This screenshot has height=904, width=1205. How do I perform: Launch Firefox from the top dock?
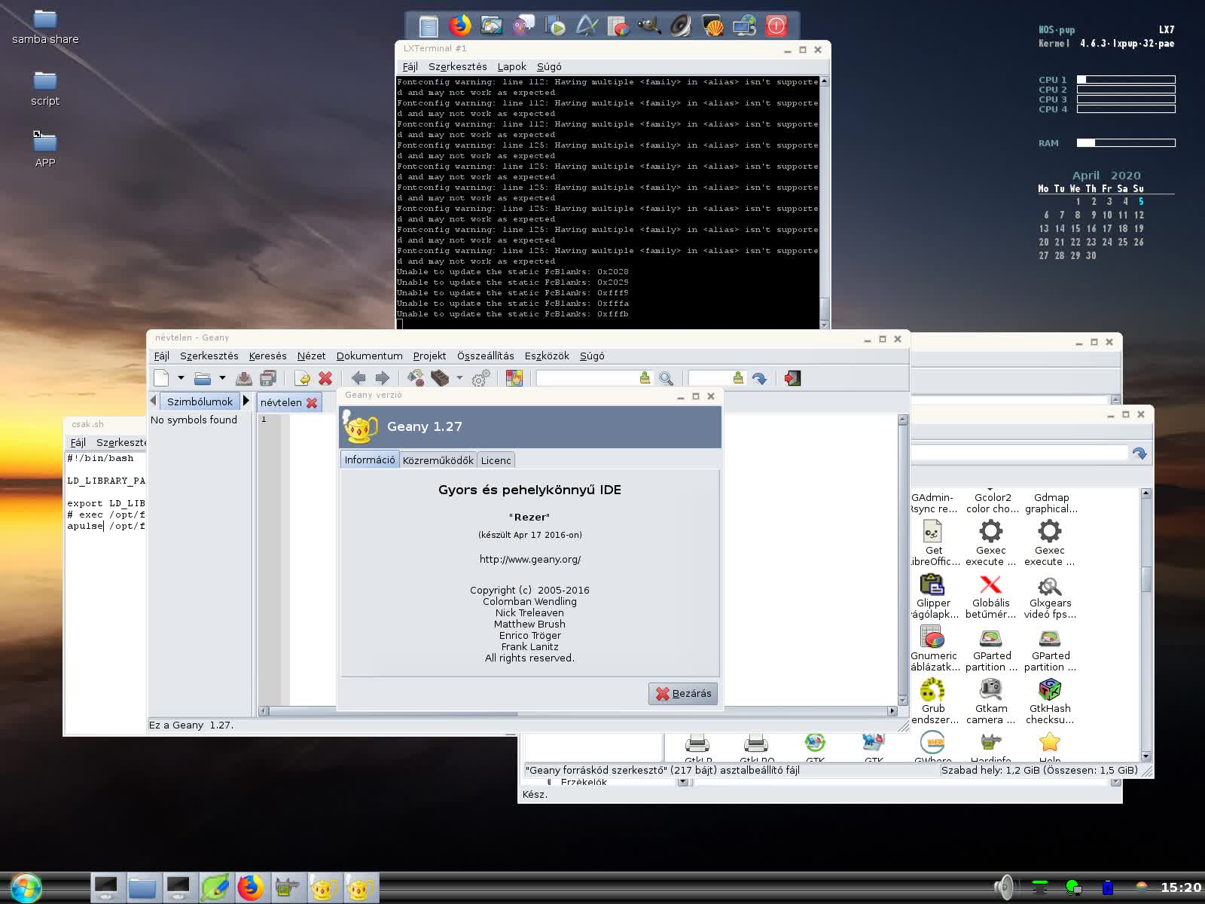tap(459, 26)
